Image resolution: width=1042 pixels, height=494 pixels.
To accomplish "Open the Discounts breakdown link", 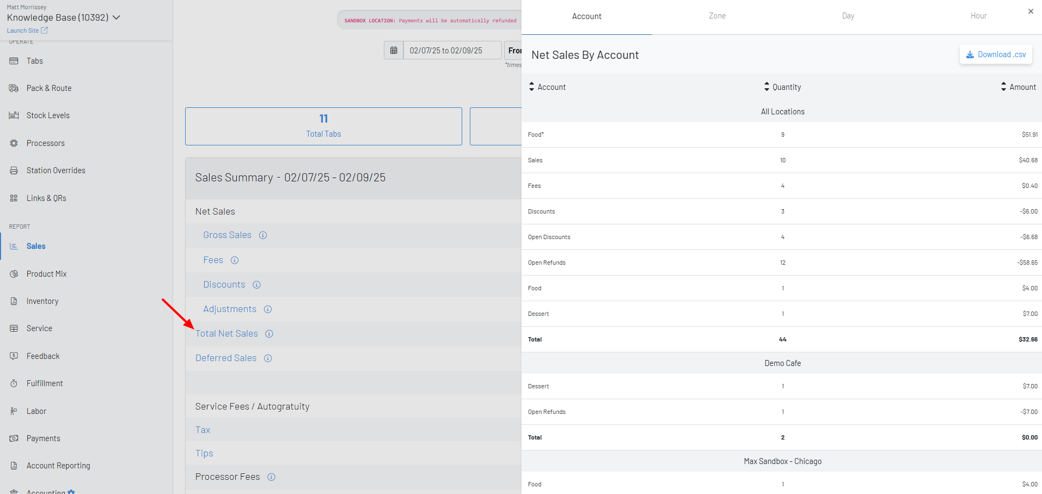I will click(224, 285).
